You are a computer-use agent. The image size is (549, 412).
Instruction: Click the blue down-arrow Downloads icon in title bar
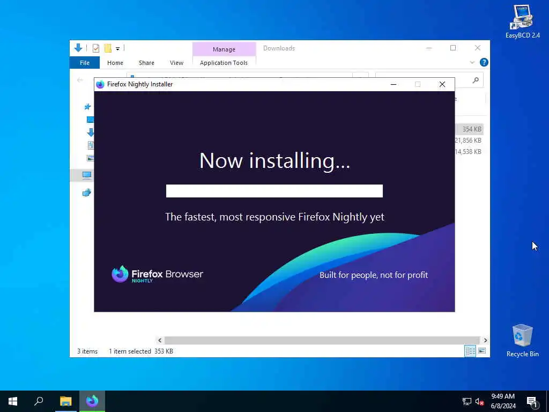[x=78, y=48]
